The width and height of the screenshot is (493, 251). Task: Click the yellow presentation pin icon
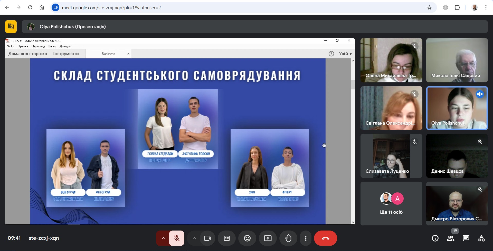(11, 27)
